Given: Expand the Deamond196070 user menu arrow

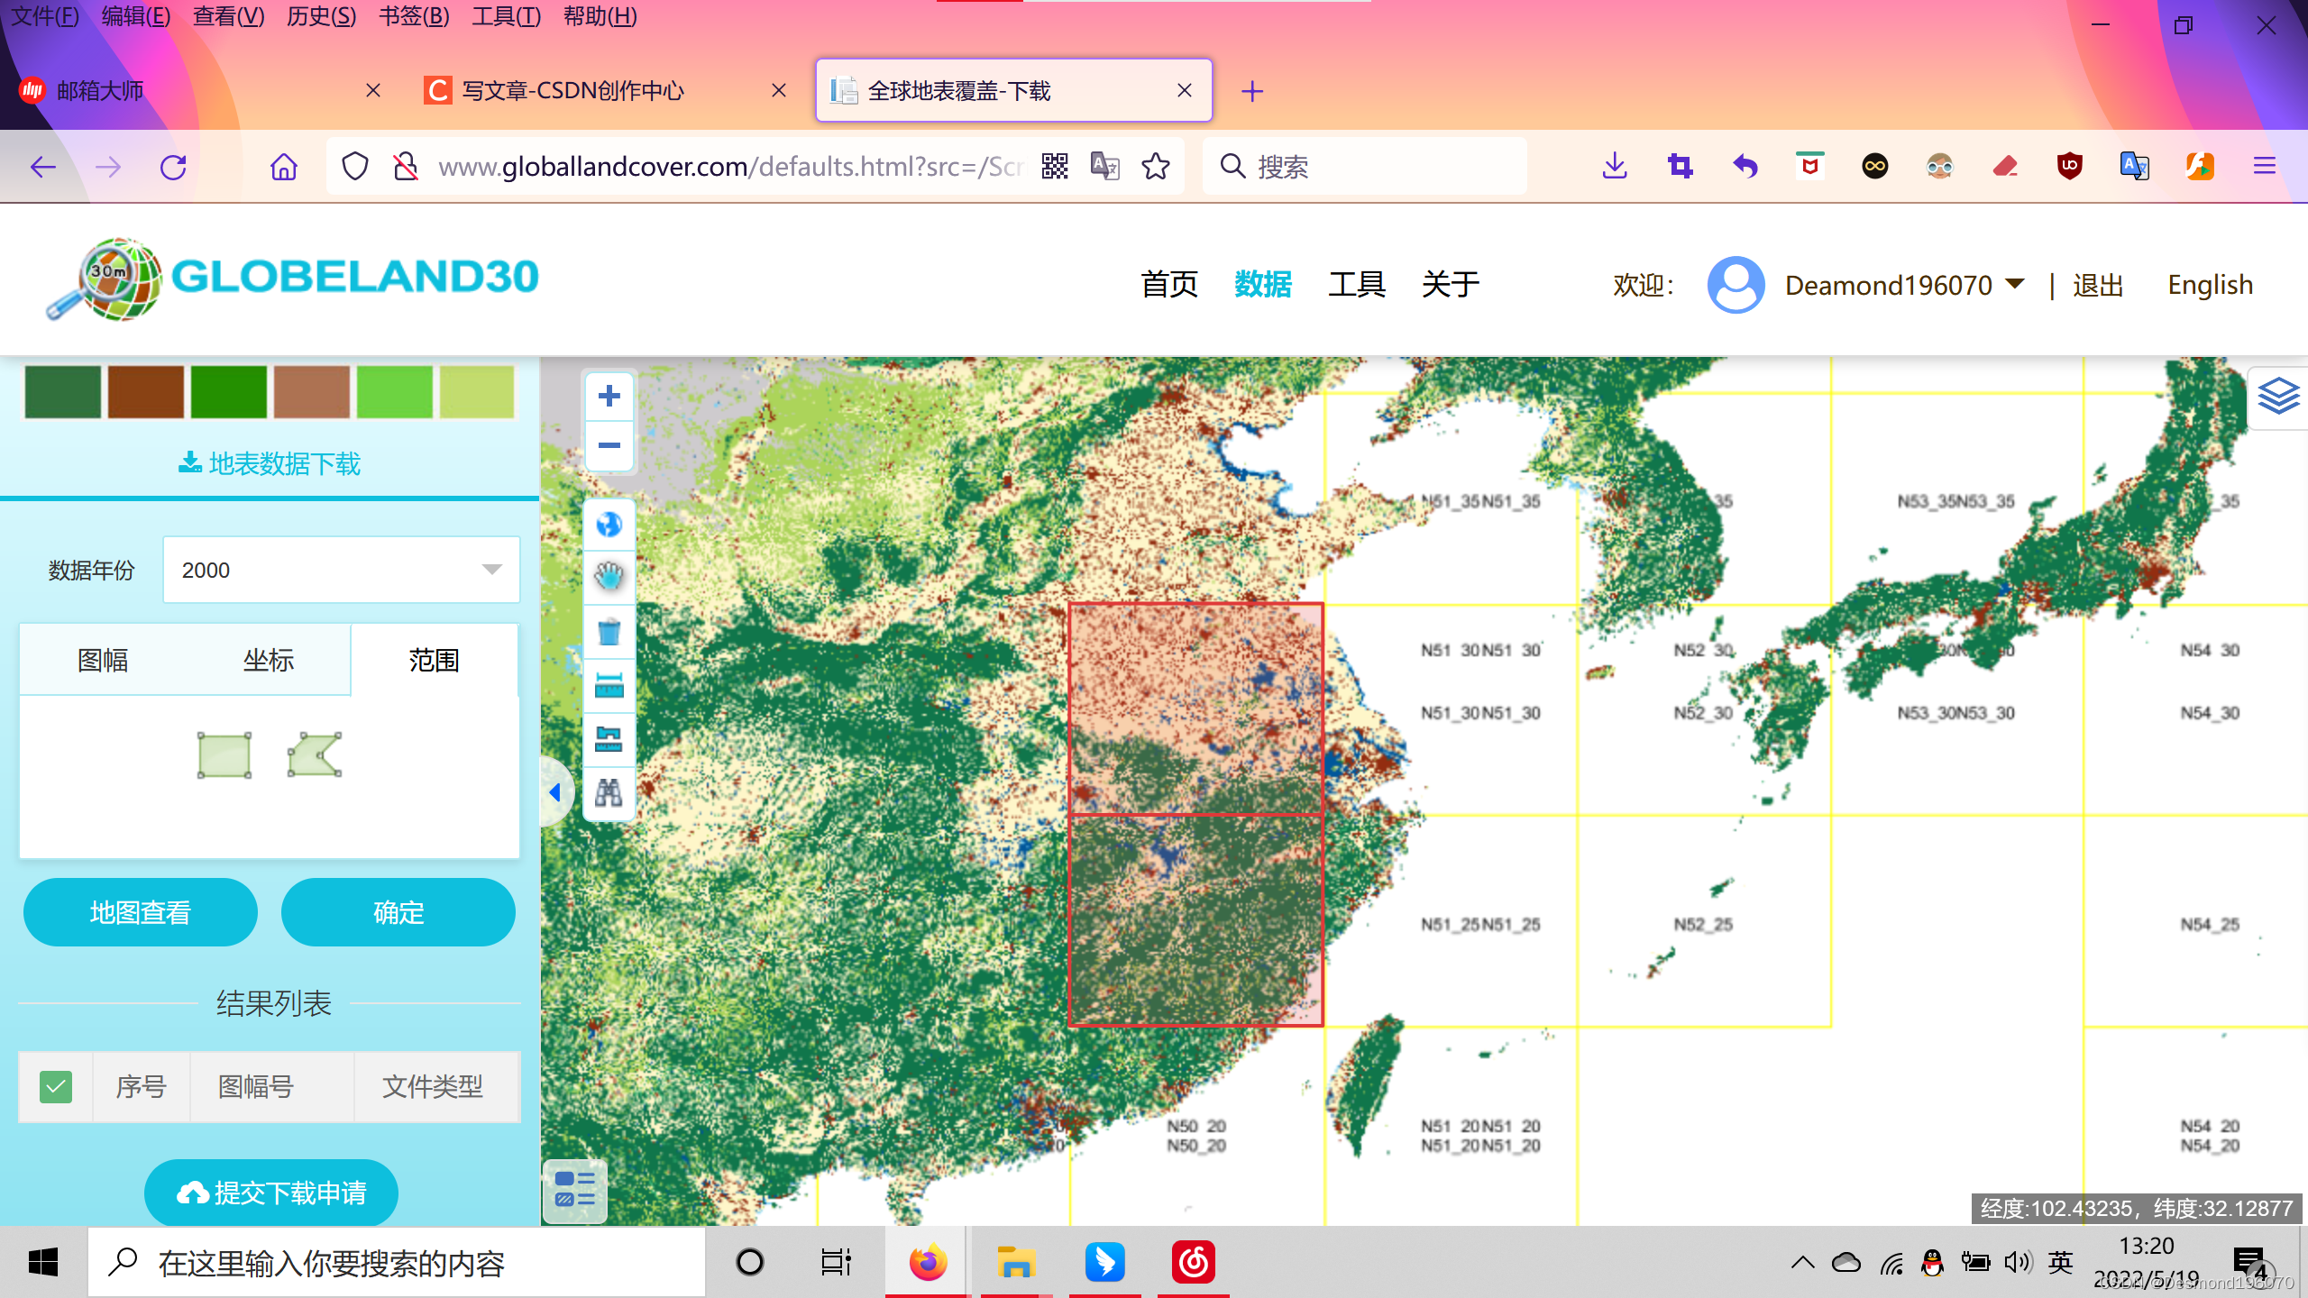Looking at the screenshot, I should pyautogui.click(x=2015, y=284).
